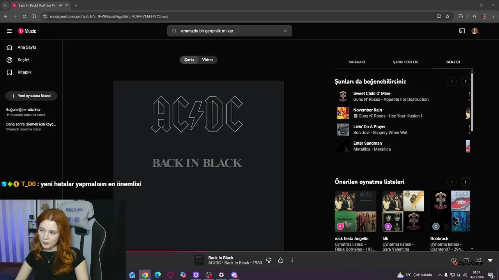Dislike Back In Black with thumbs down
This screenshot has height=280, width=499.
(x=269, y=260)
